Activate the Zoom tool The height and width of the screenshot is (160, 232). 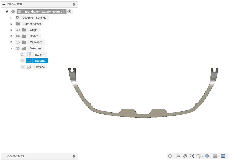(192, 156)
